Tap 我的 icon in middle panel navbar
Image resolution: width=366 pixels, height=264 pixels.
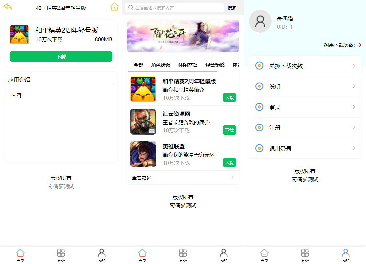[x=224, y=253]
